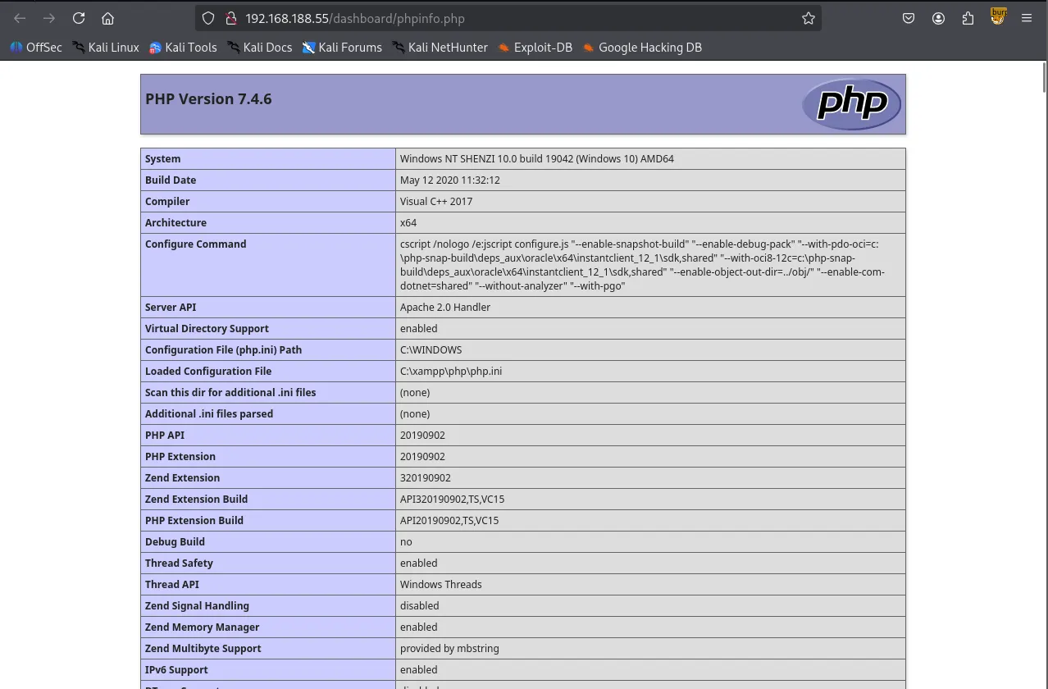This screenshot has height=689, width=1048.
Task: Bookmark this page with the star
Action: (809, 18)
